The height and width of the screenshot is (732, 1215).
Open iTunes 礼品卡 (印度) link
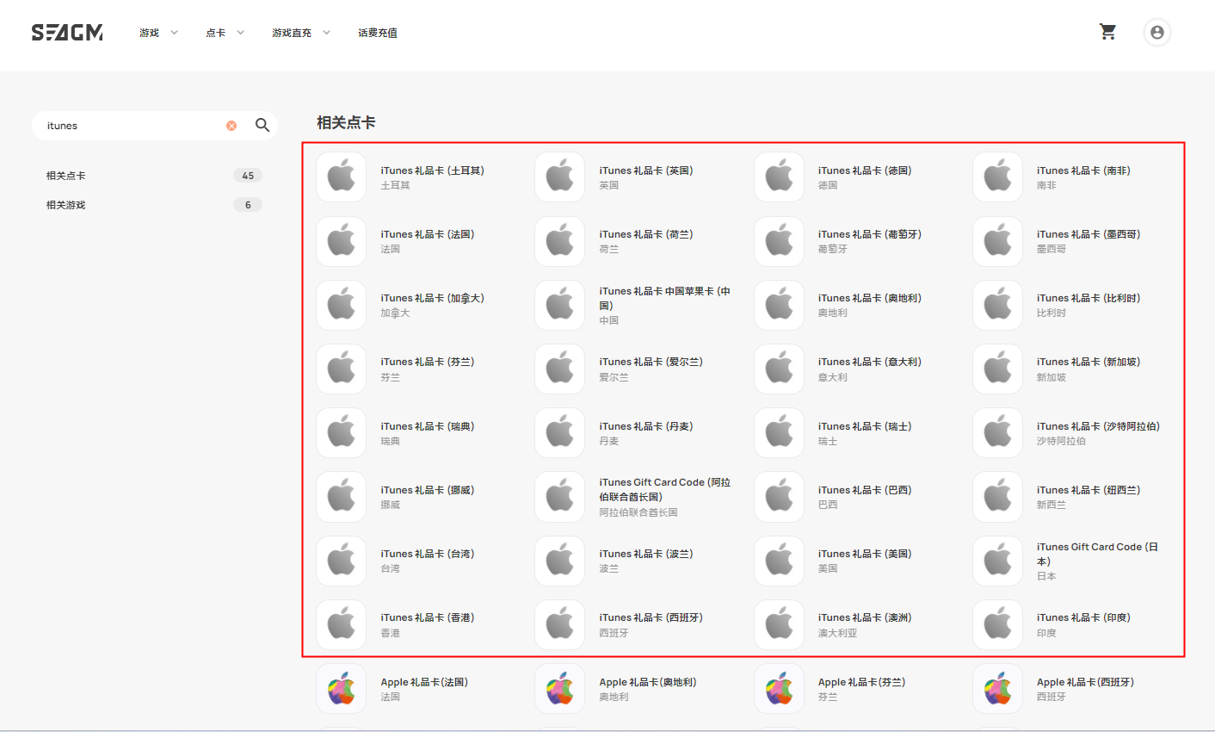[1083, 617]
